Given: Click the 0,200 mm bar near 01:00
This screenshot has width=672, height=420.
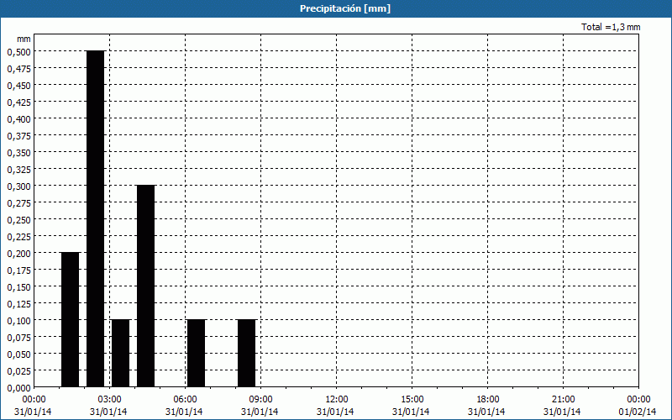Looking at the screenshot, I should click(71, 320).
